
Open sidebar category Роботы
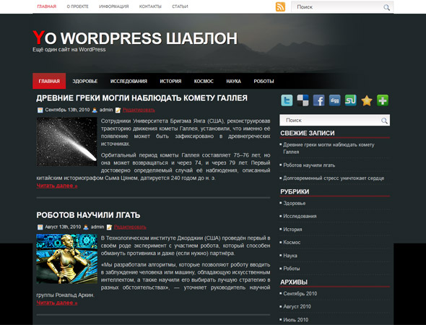pyautogui.click(x=292, y=269)
